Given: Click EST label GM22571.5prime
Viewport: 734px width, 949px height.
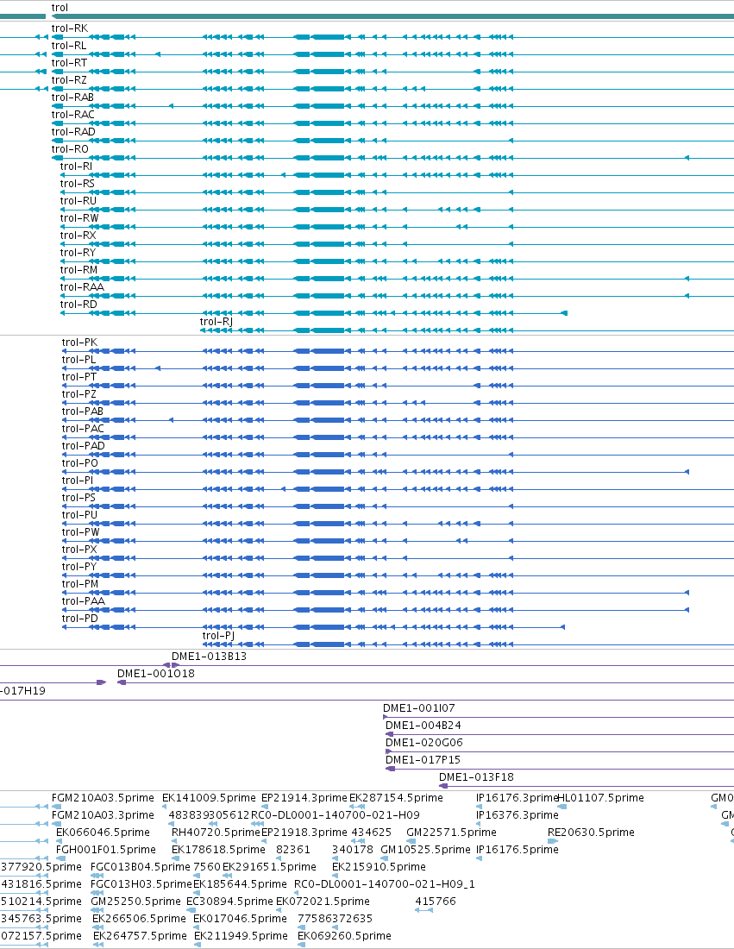Looking at the screenshot, I should click(x=451, y=833).
